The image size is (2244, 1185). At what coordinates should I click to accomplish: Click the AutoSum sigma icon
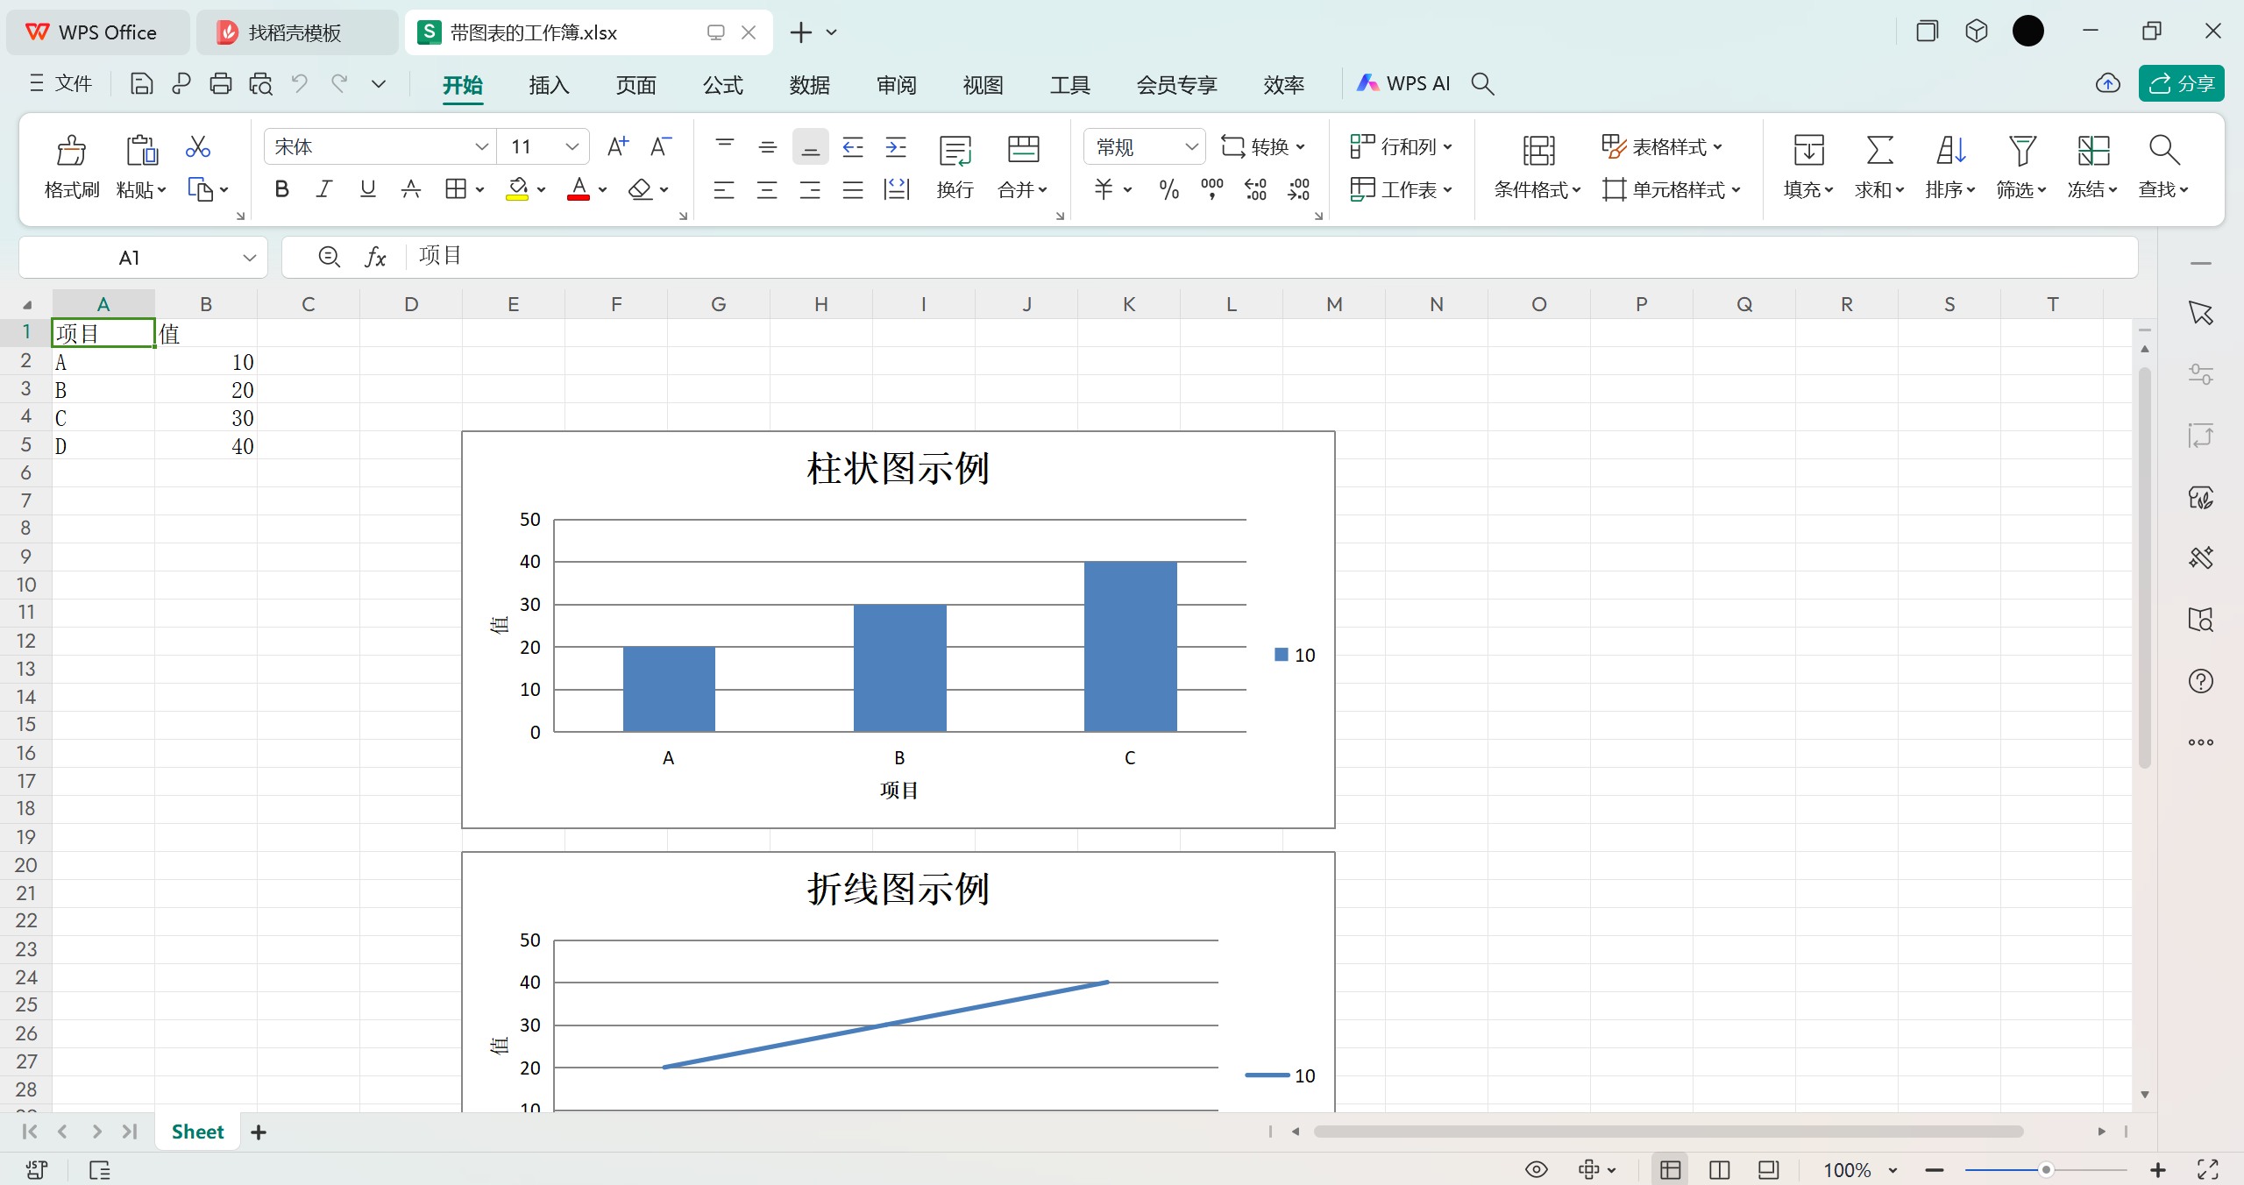pyautogui.click(x=1879, y=150)
